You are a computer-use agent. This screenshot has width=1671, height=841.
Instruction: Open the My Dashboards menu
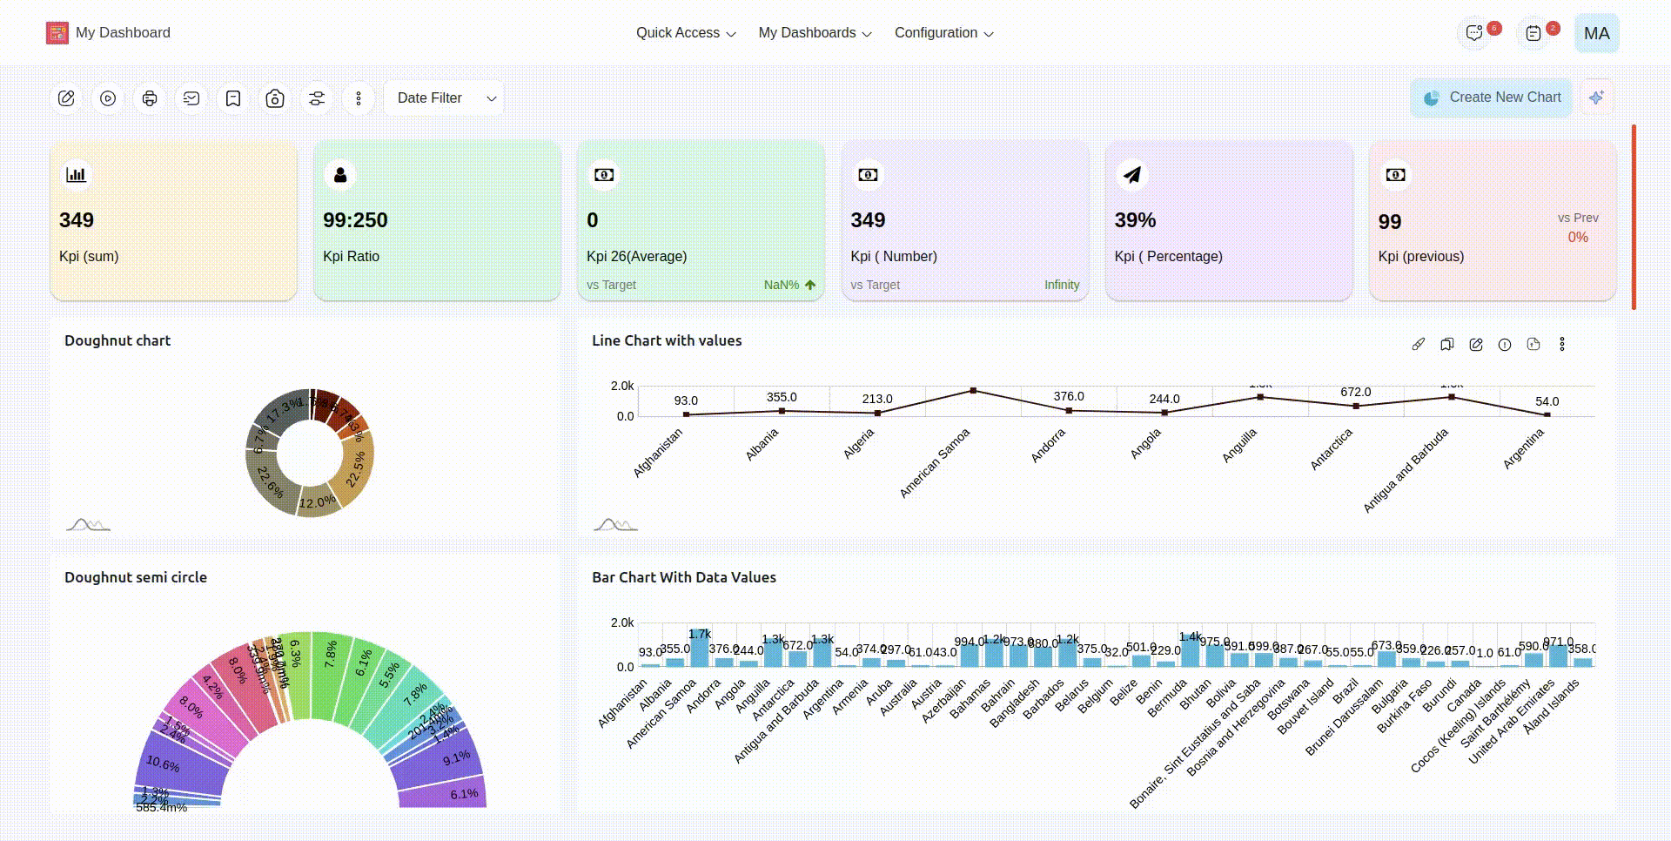[815, 33]
